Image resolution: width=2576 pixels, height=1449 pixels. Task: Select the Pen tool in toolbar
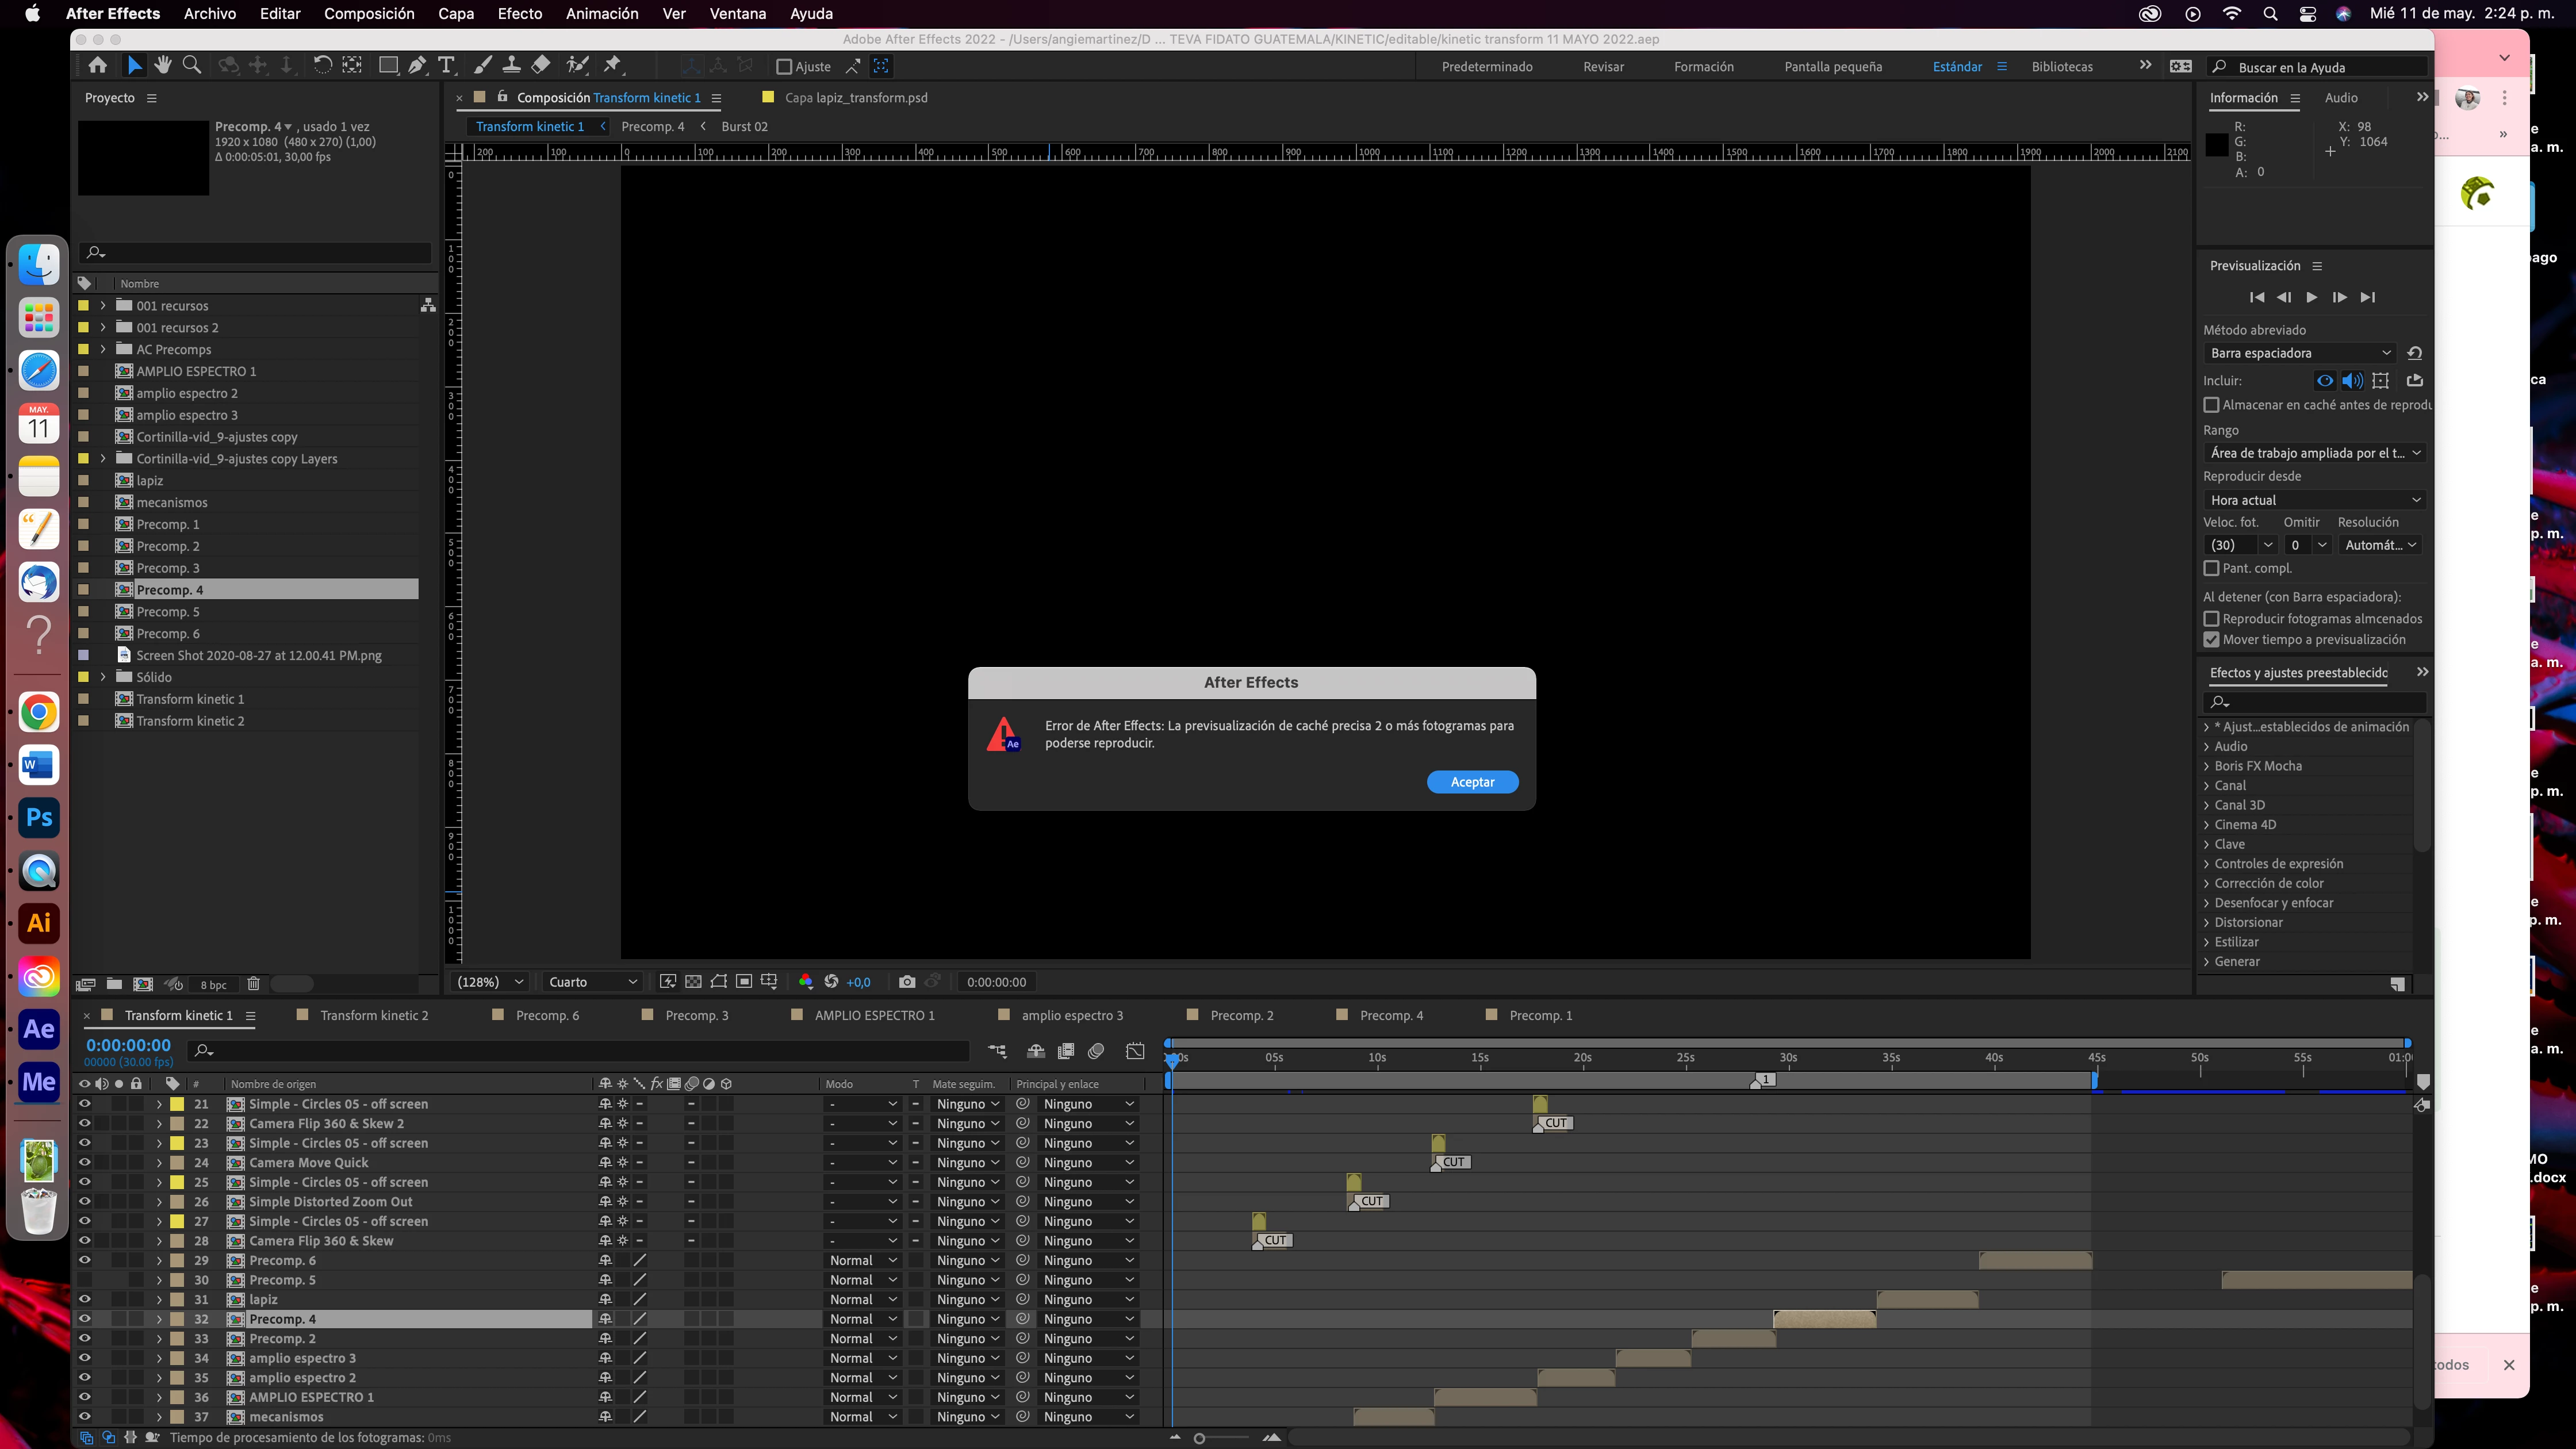(x=418, y=66)
